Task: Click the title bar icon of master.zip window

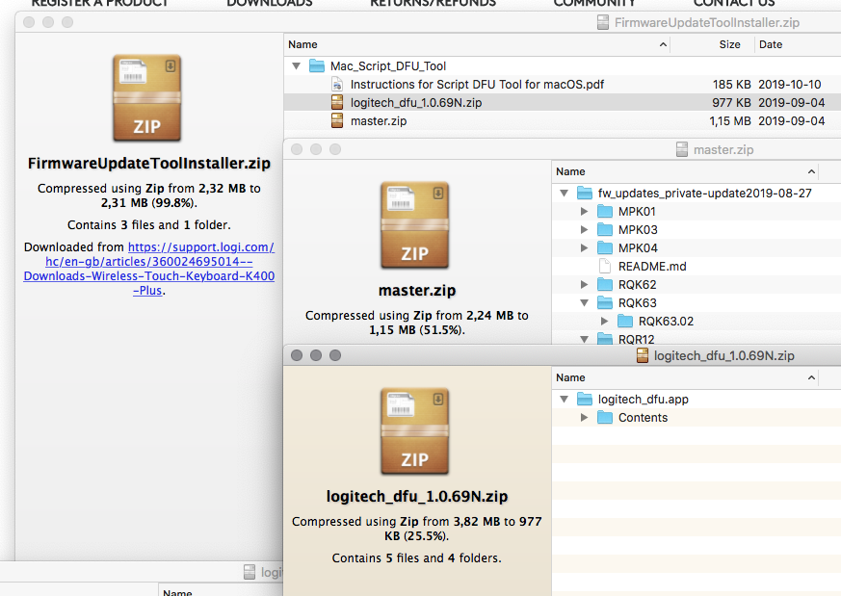Action: click(x=682, y=149)
